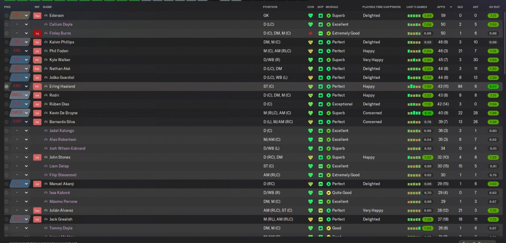506x243 pixels.
Task: Click Kyle Walker's match sharpness icon
Action: (321, 60)
